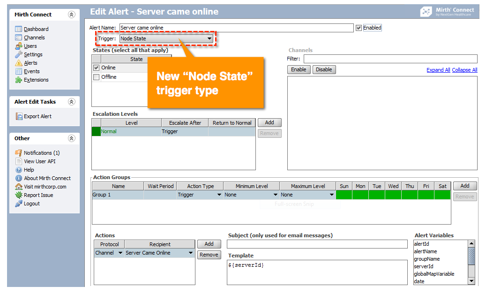
Task: Collapse the Mirth Connect sidebar panel
Action: pyautogui.click(x=72, y=15)
